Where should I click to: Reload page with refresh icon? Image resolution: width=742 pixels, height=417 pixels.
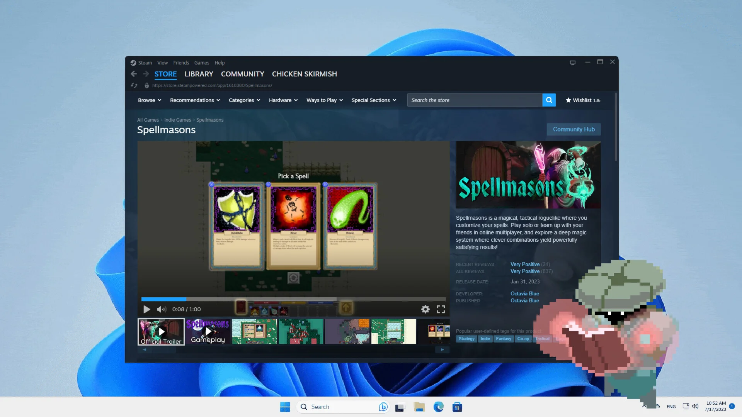[x=134, y=85]
